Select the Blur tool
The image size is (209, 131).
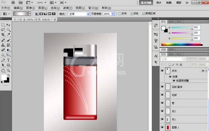pos(3,55)
